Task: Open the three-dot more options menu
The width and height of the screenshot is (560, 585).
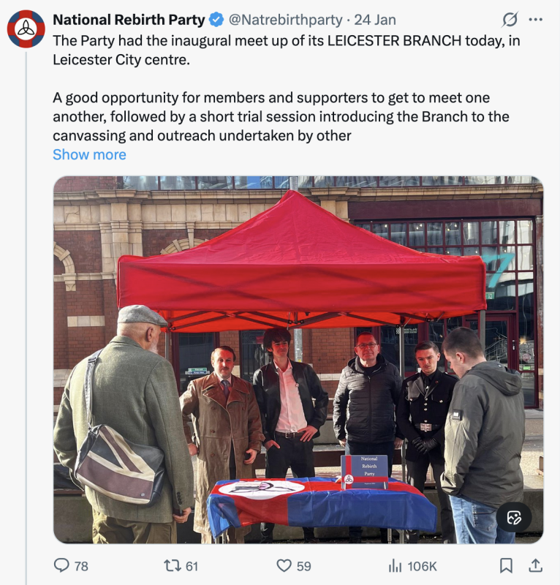Action: point(535,20)
